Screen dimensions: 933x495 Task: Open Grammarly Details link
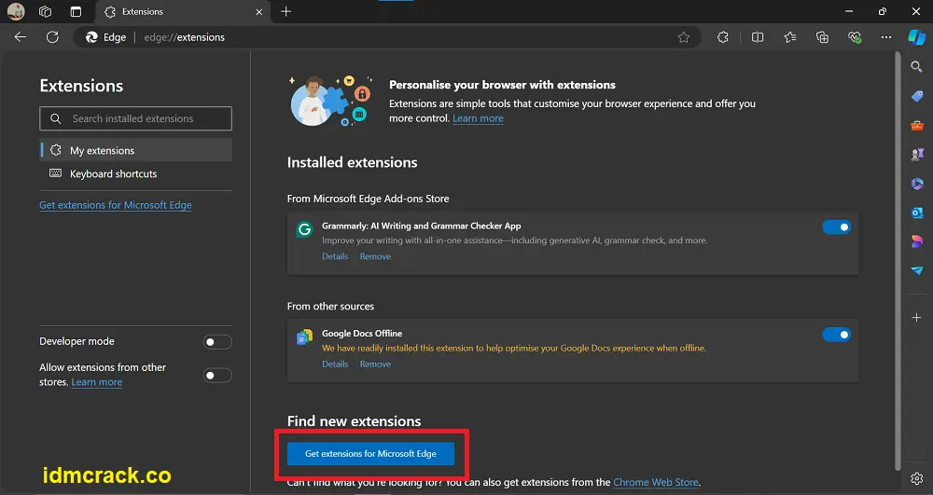[x=335, y=256]
